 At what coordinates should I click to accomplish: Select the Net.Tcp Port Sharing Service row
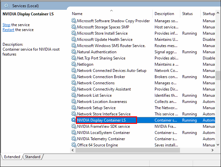101,58
